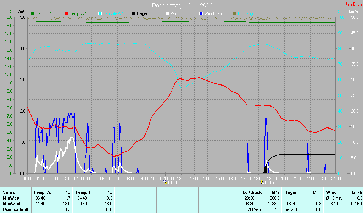Click the indoor minimum time '04:40'
This screenshot has width=363, height=213.
(x=82, y=198)
